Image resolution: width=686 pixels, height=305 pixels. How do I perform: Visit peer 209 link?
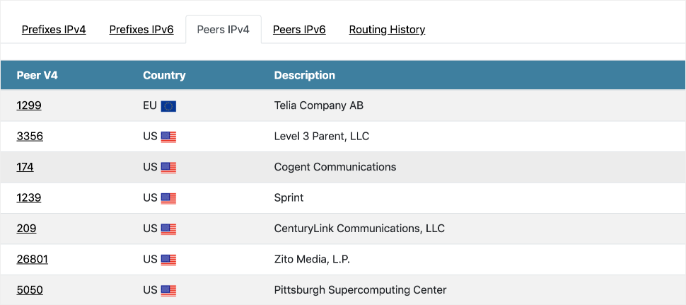click(26, 229)
